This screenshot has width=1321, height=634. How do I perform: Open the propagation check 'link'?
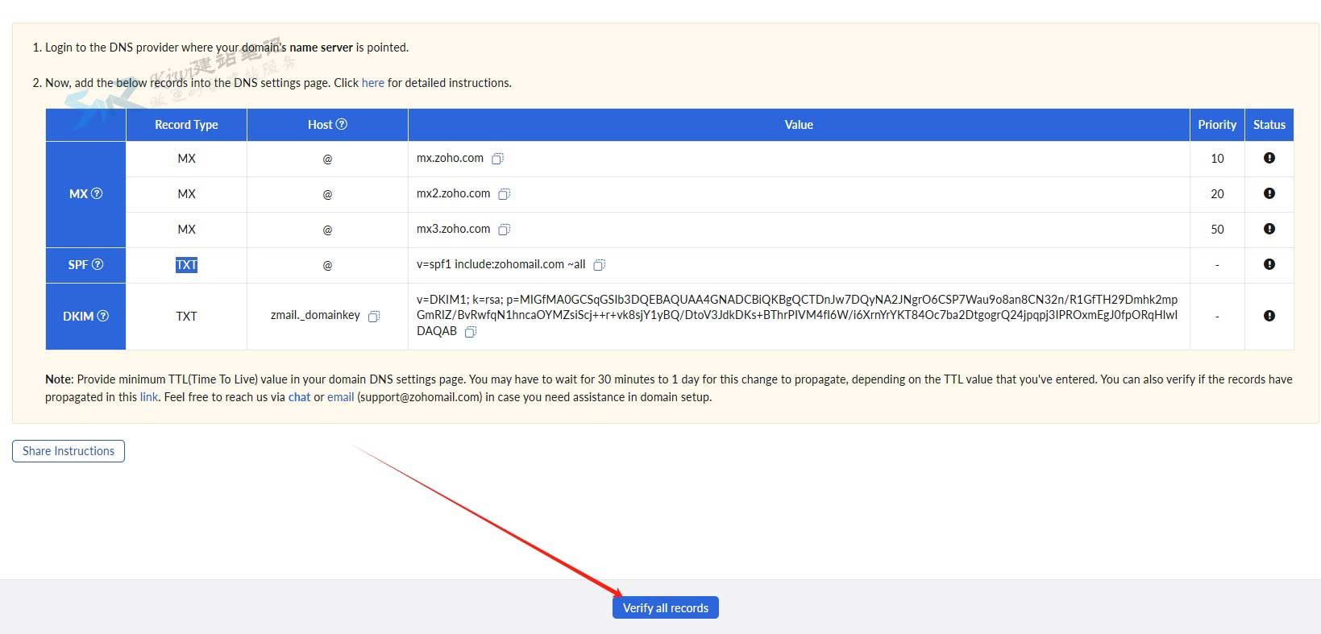click(x=149, y=397)
